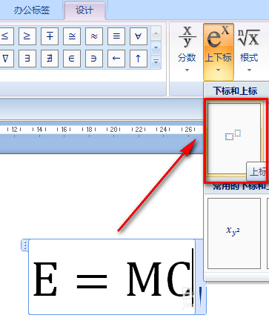Insert the there-exists symbol
Image resolution: width=269 pixels, height=318 pixels.
[27, 59]
